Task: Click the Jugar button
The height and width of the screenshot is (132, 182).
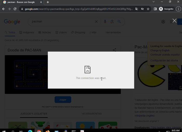Action: tap(63, 100)
